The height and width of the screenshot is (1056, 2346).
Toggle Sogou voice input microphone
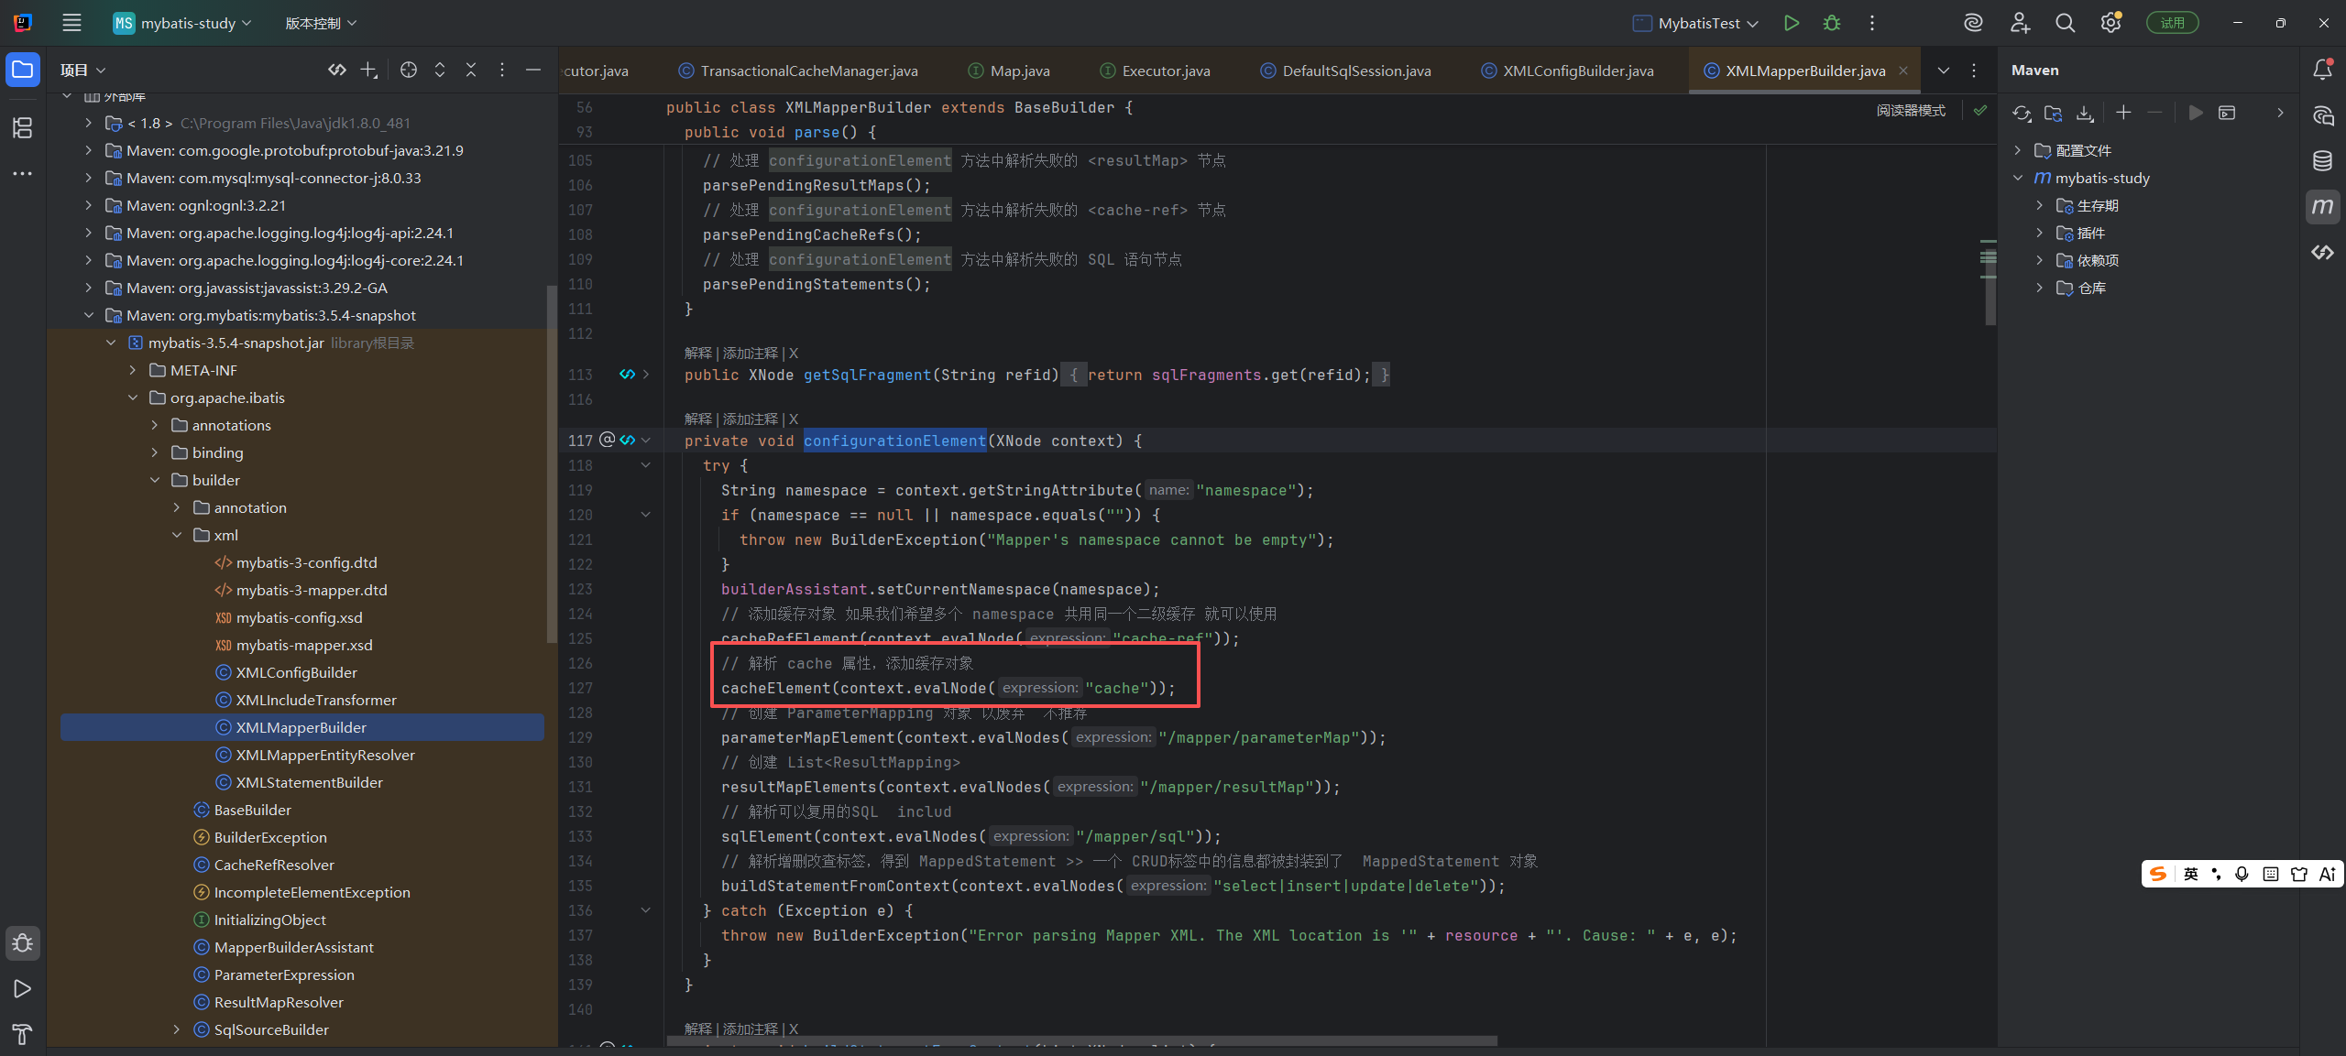[2242, 874]
